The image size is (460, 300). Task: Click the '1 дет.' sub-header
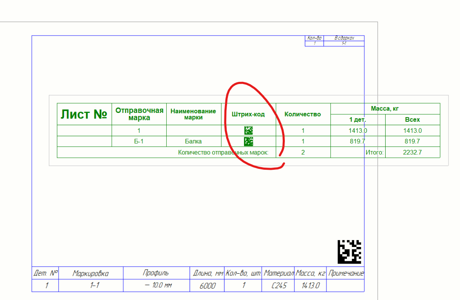click(x=358, y=119)
